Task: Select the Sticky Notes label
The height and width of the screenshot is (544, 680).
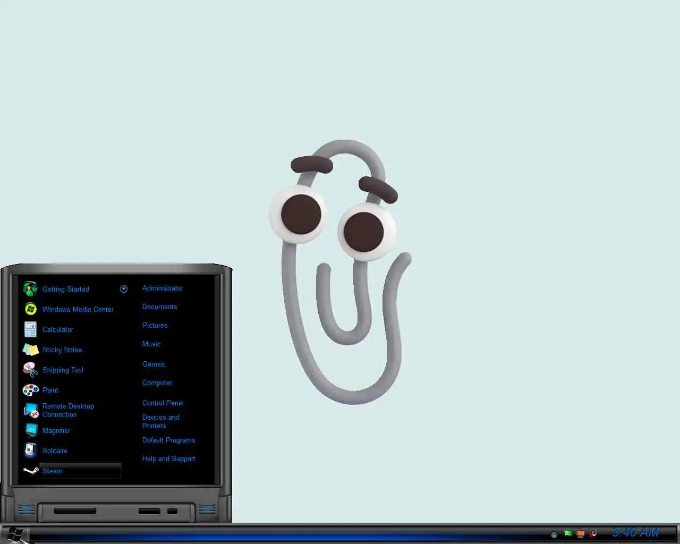Action: [x=62, y=350]
